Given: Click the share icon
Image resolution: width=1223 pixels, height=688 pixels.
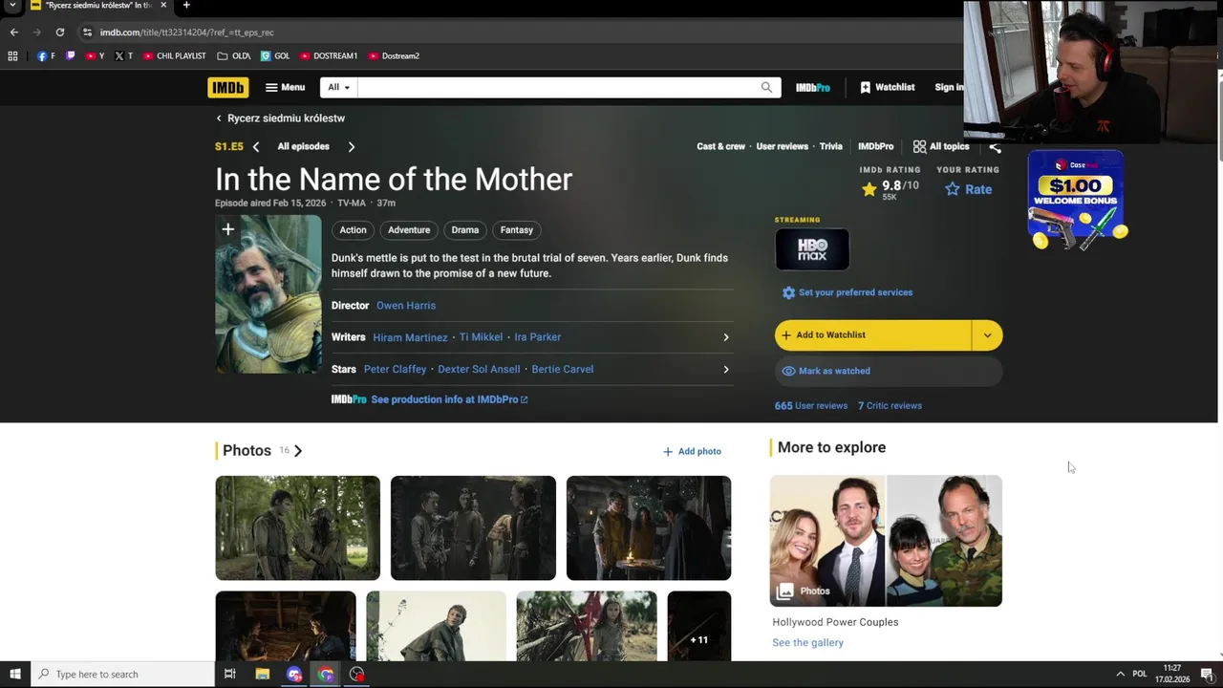Looking at the screenshot, I should pyautogui.click(x=995, y=147).
